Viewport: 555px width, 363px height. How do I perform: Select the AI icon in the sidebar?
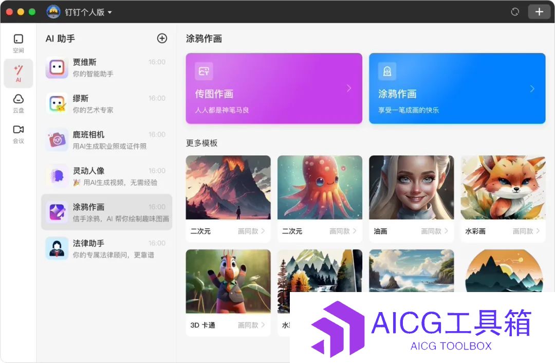[x=18, y=74]
